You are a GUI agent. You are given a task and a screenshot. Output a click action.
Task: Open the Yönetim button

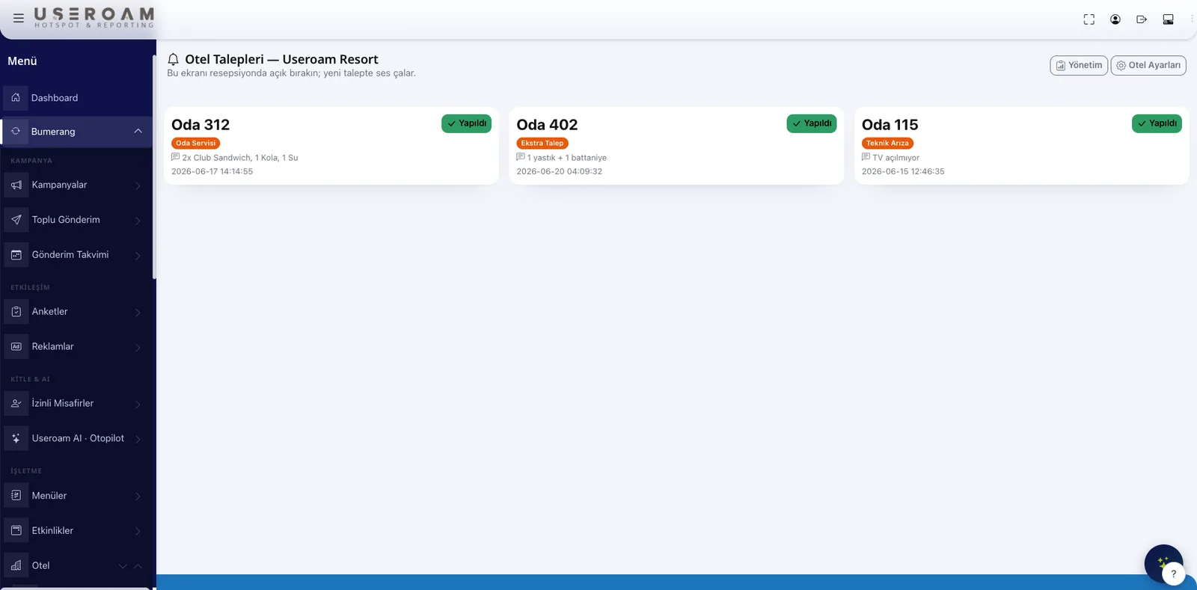1079,66
